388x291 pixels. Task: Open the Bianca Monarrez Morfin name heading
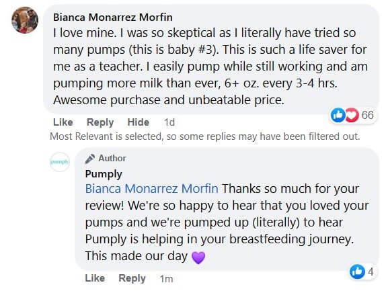click(113, 17)
